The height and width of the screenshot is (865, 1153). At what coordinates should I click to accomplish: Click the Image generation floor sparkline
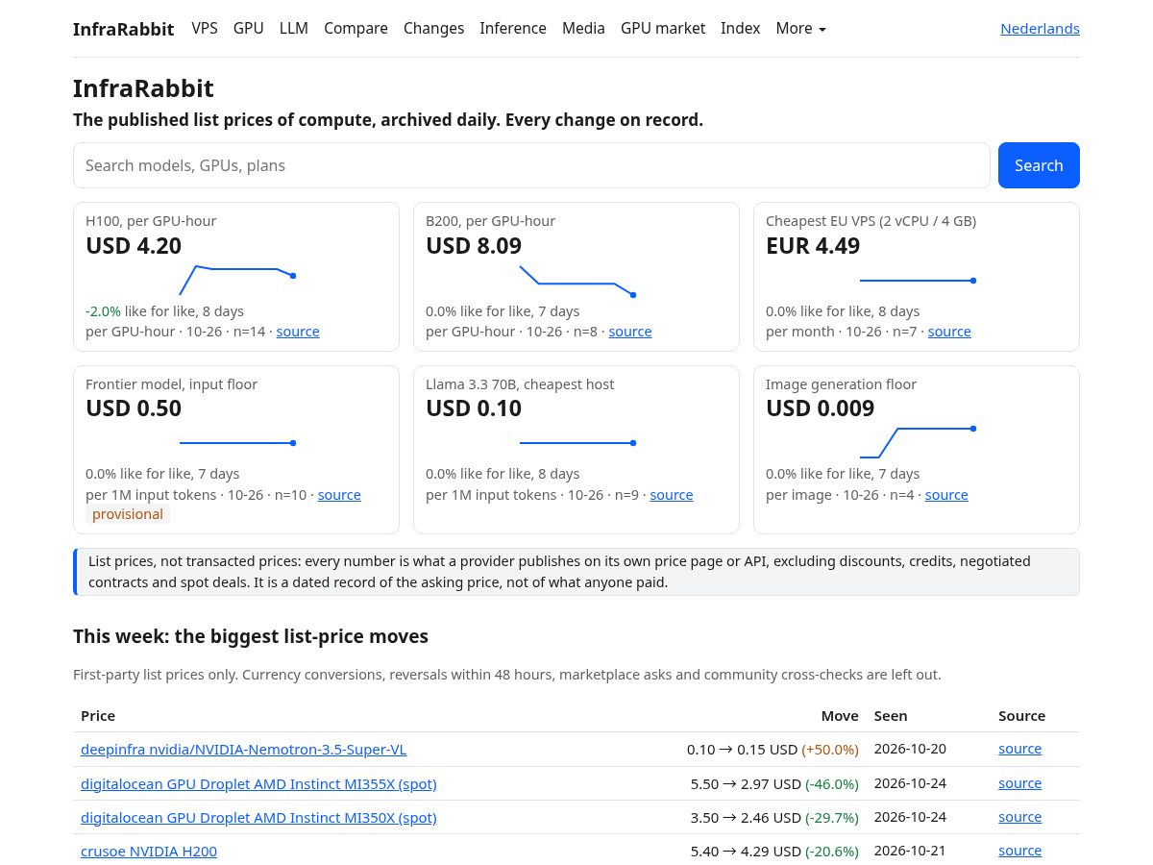[x=918, y=442]
